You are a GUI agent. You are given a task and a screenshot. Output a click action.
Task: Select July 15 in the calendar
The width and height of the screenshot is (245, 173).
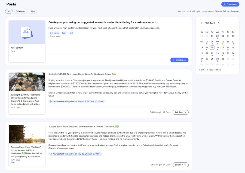212,48
